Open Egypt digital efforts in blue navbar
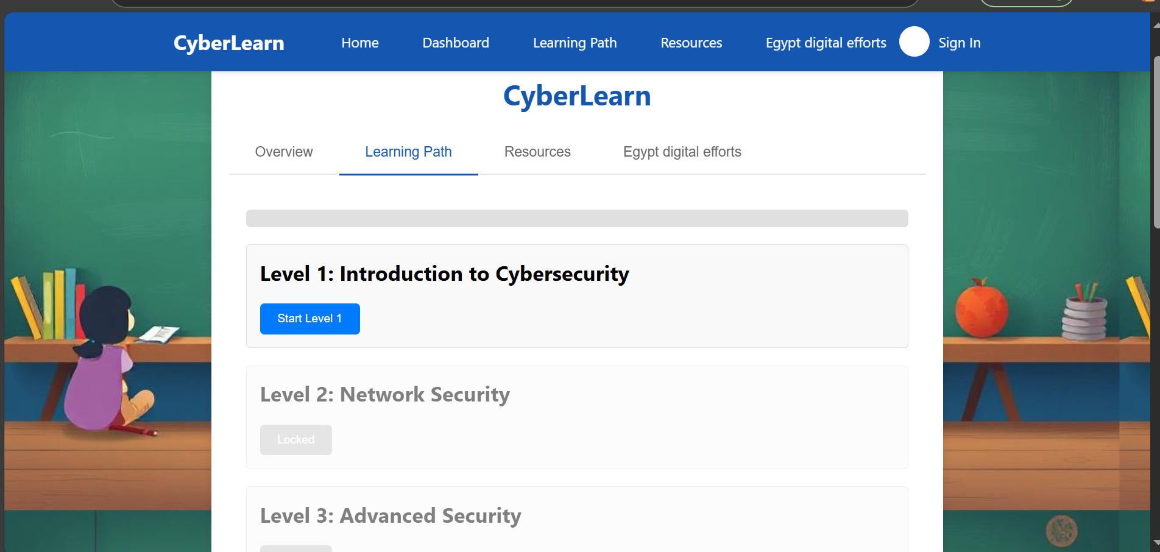 click(x=826, y=43)
